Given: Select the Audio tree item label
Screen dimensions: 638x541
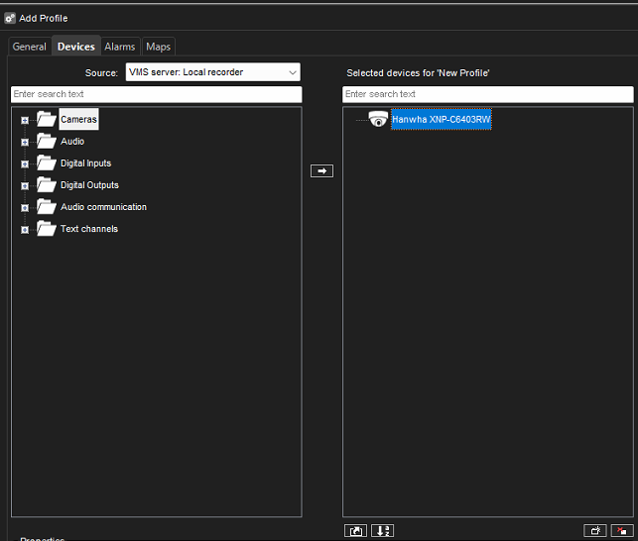Looking at the screenshot, I should coord(72,142).
